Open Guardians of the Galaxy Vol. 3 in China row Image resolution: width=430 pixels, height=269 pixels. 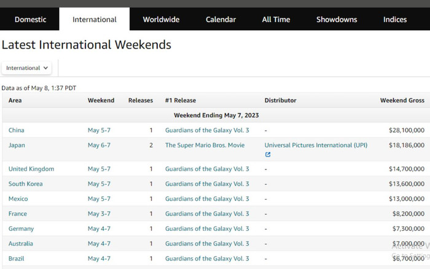[207, 130]
